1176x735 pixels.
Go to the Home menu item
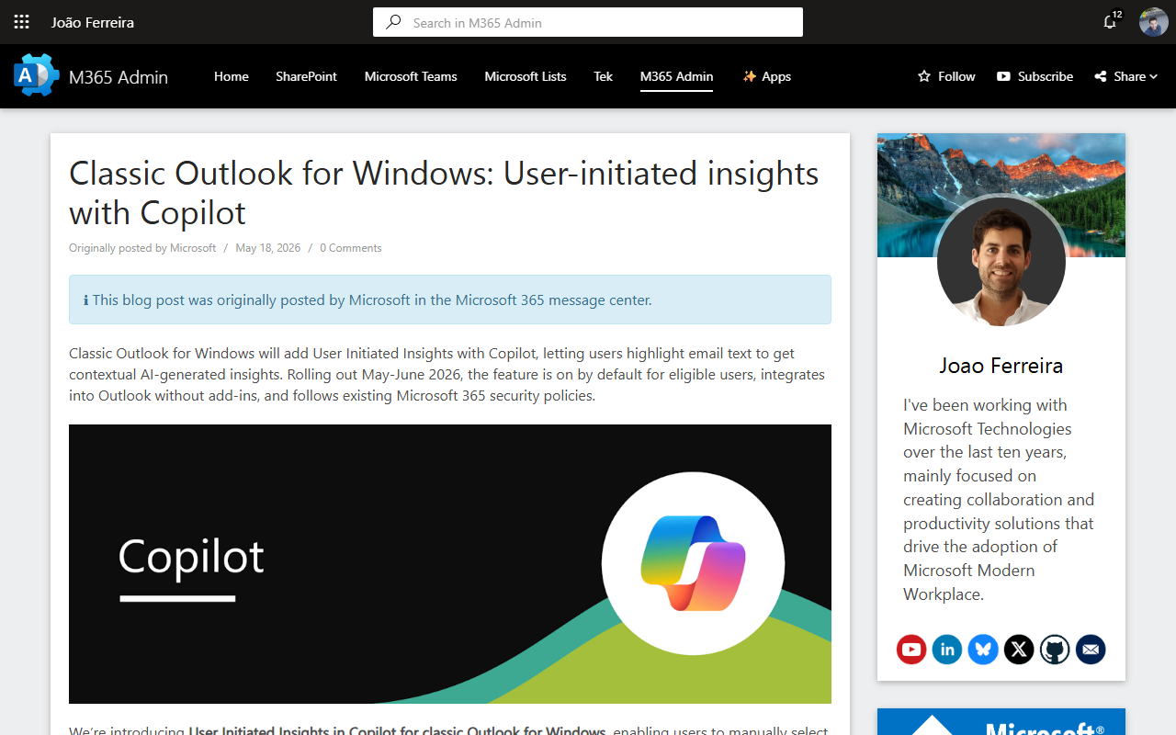(232, 76)
